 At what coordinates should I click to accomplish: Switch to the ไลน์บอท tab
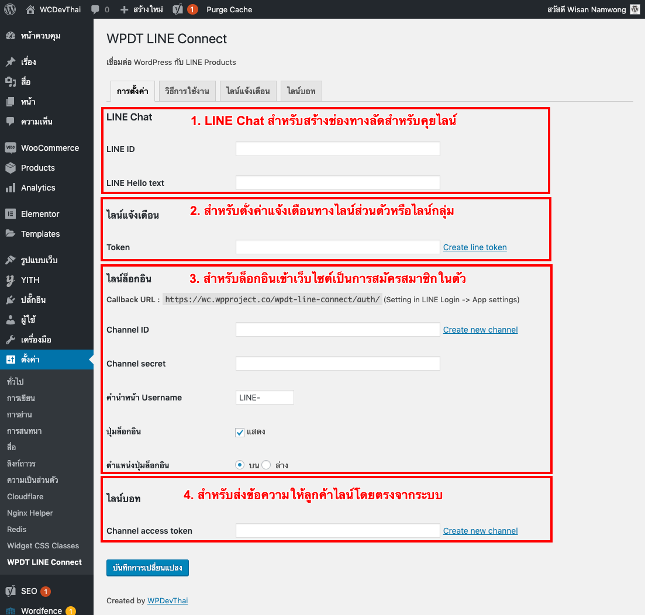(x=301, y=91)
